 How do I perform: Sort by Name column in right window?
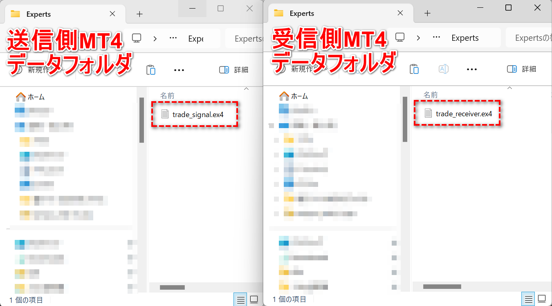431,95
